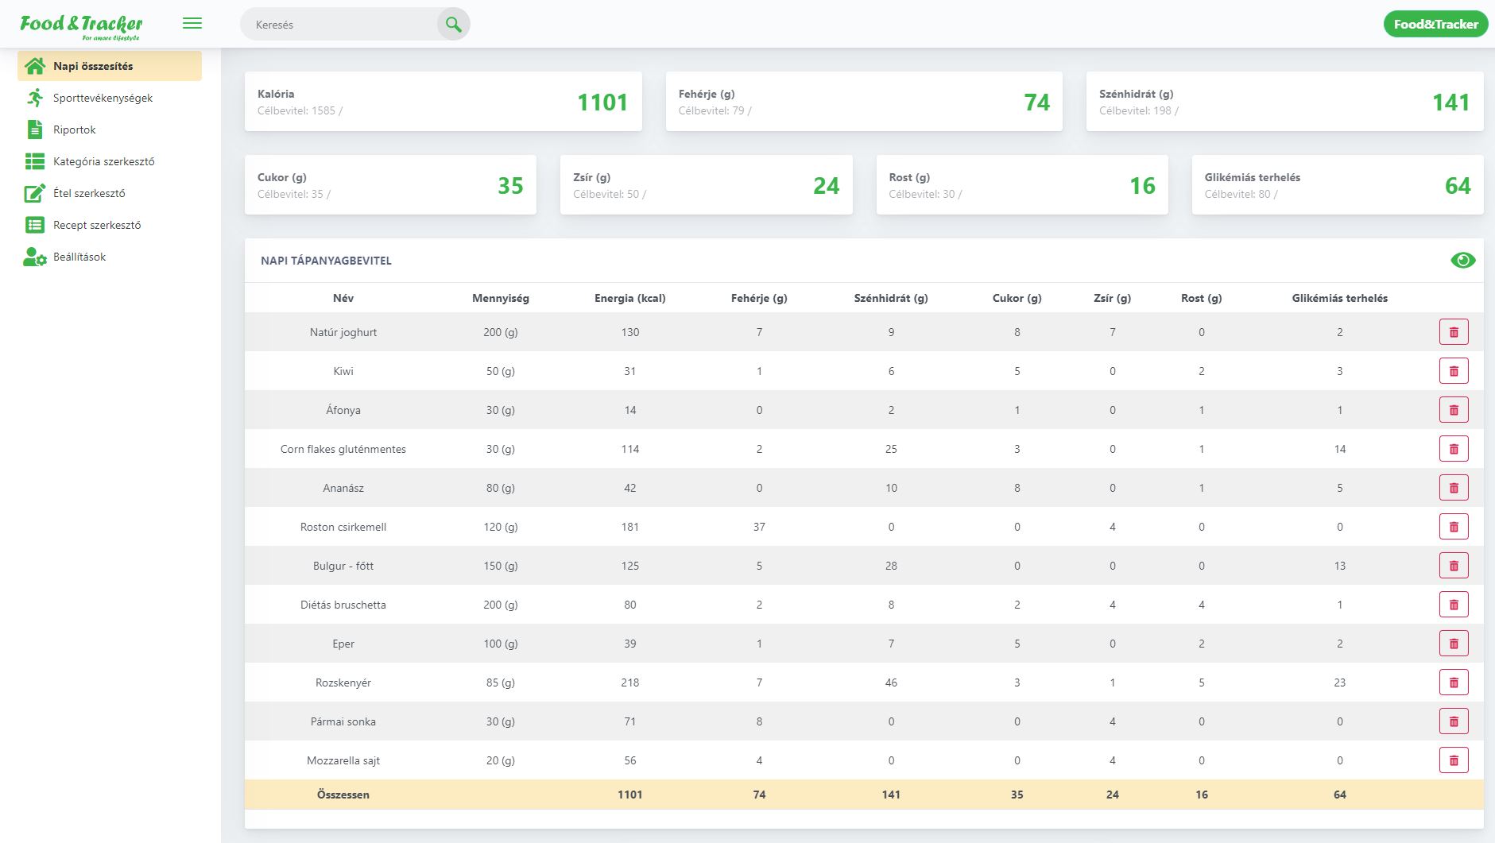Click the Étel szerkesztő edit icon
The height and width of the screenshot is (843, 1495).
tap(35, 193)
